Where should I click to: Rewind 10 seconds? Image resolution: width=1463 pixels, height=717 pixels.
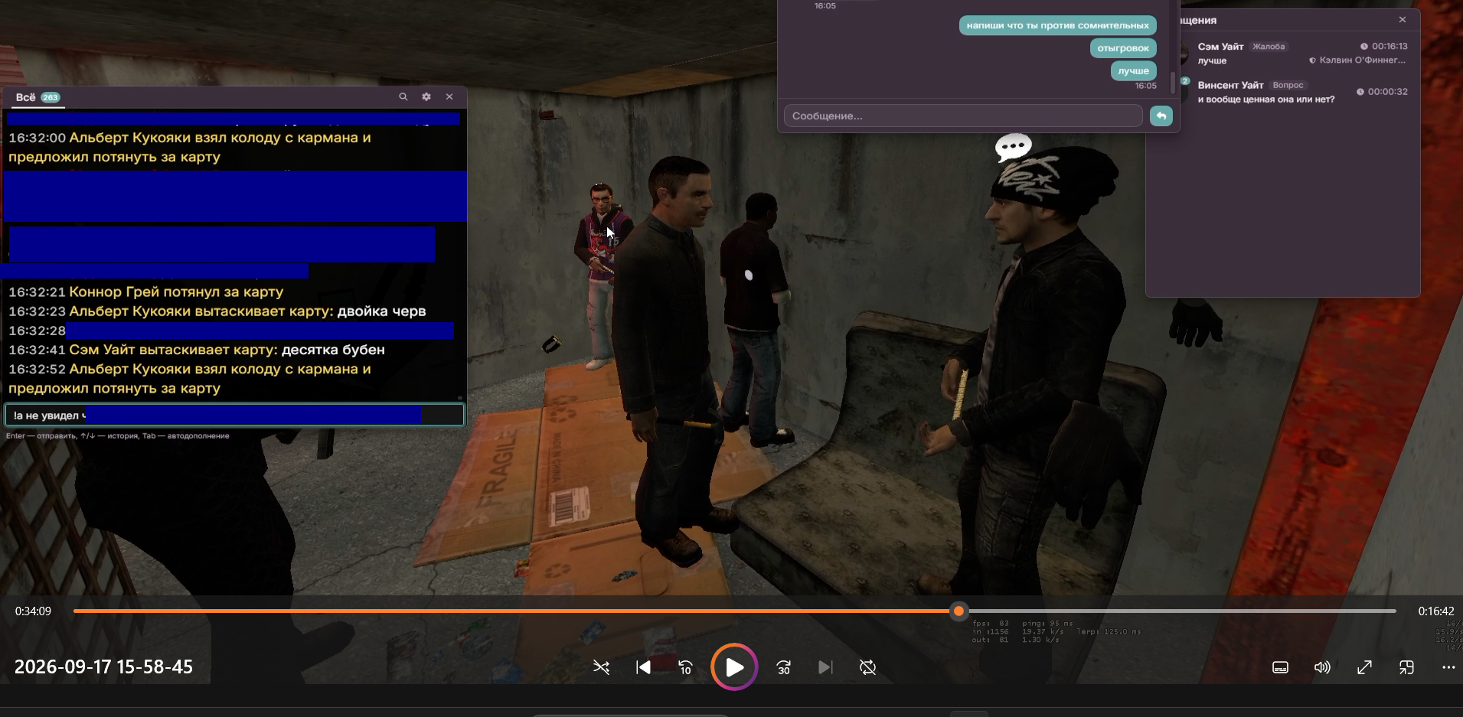[x=686, y=667]
